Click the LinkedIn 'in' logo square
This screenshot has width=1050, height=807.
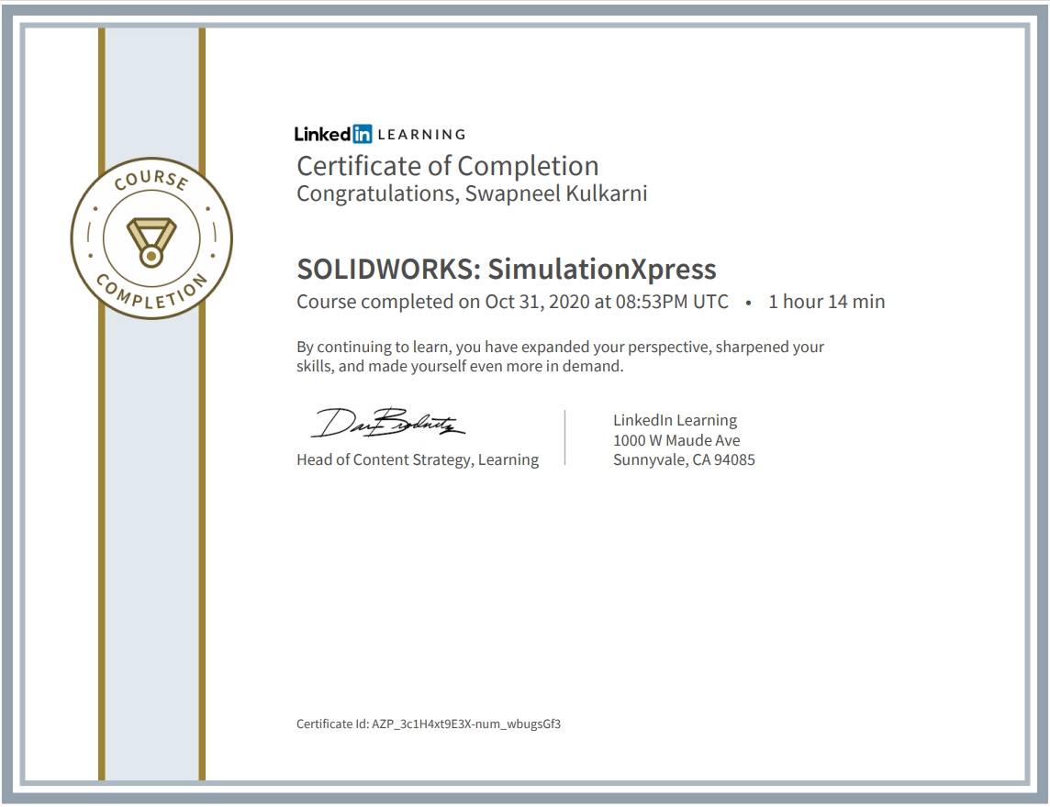tap(363, 134)
